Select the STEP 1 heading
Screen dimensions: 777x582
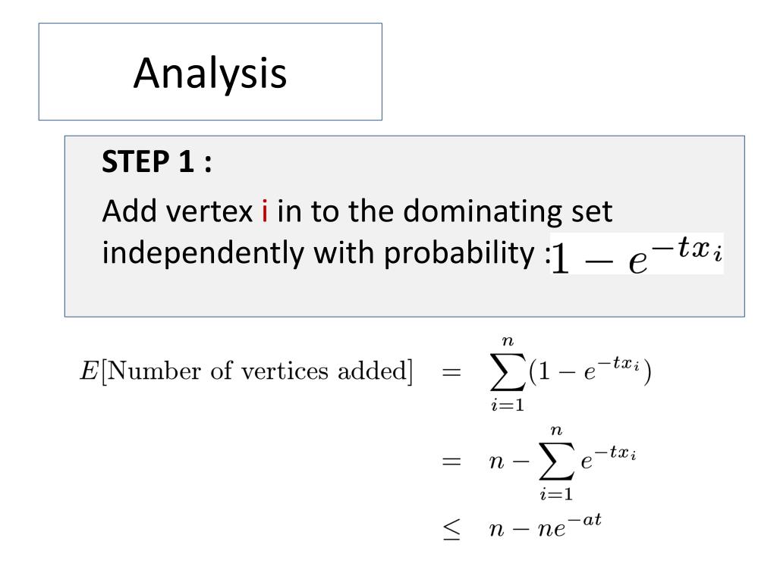click(156, 161)
